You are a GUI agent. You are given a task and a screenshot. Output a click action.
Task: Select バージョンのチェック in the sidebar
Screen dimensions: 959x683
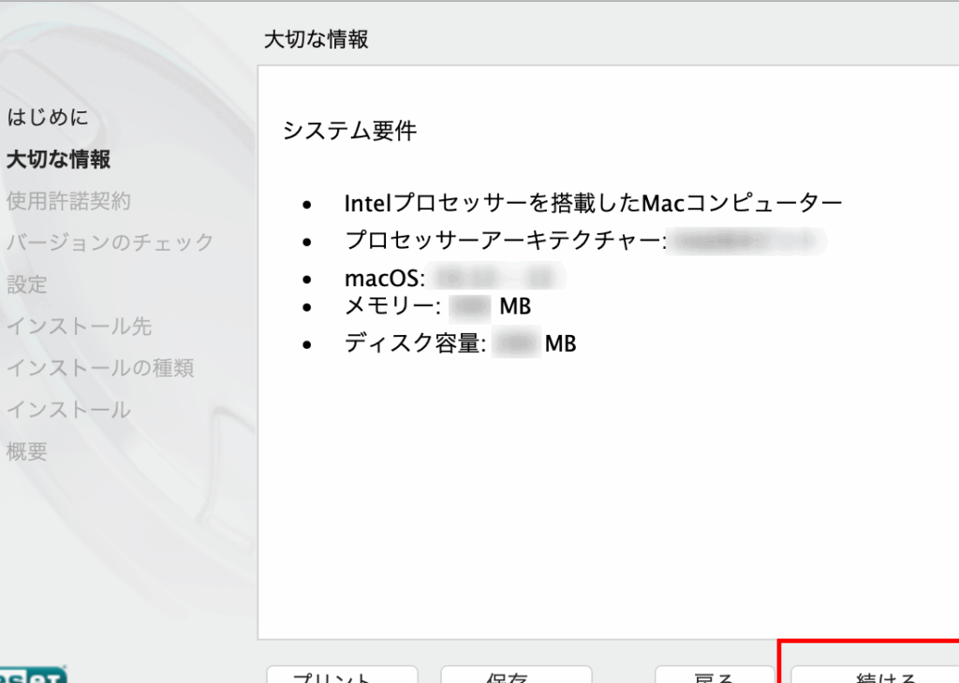[x=110, y=243]
